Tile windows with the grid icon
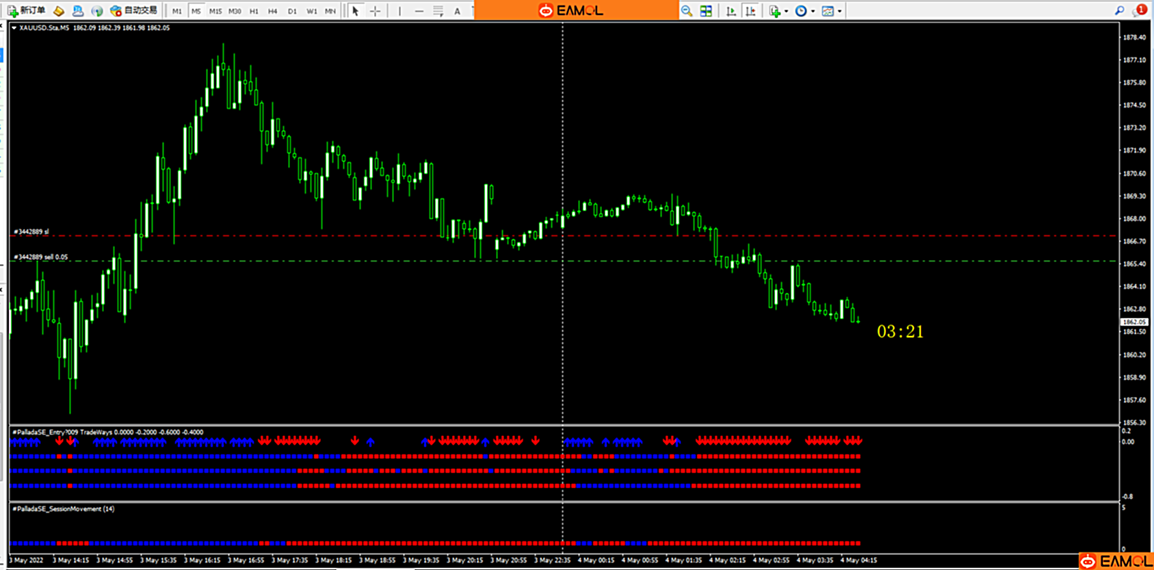The image size is (1154, 570). [706, 11]
